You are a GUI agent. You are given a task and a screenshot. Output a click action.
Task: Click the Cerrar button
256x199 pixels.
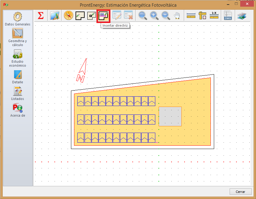[x=241, y=192]
